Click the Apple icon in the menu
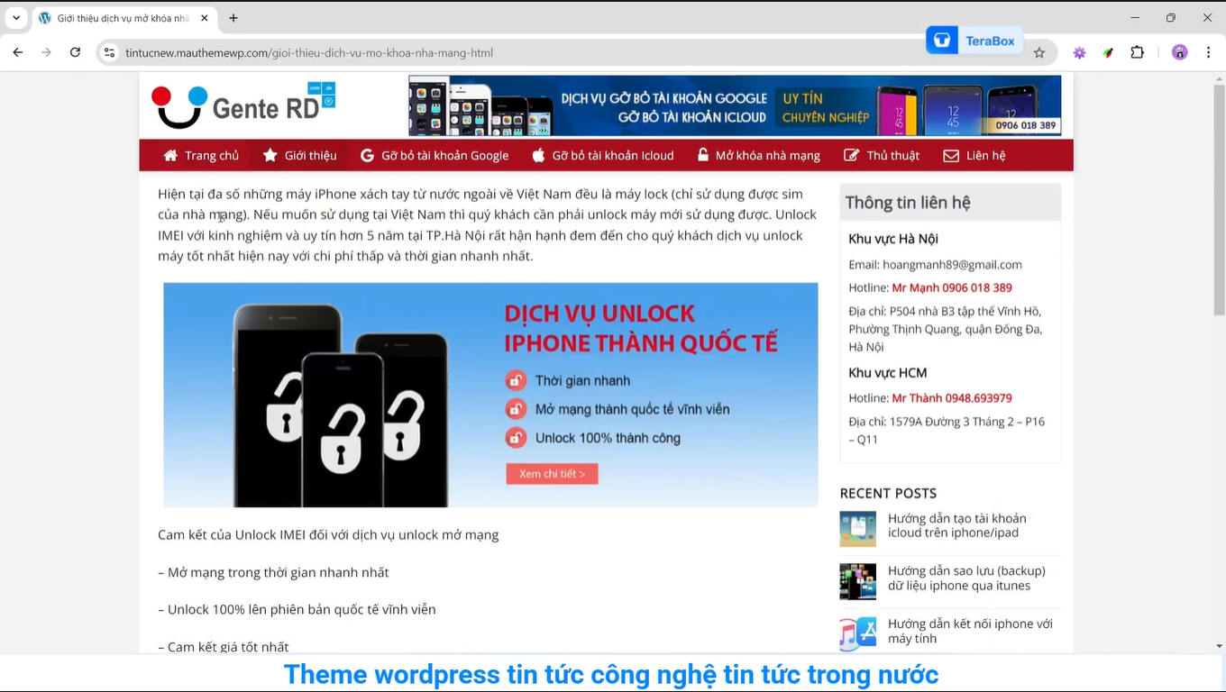The width and height of the screenshot is (1226, 692). click(538, 155)
